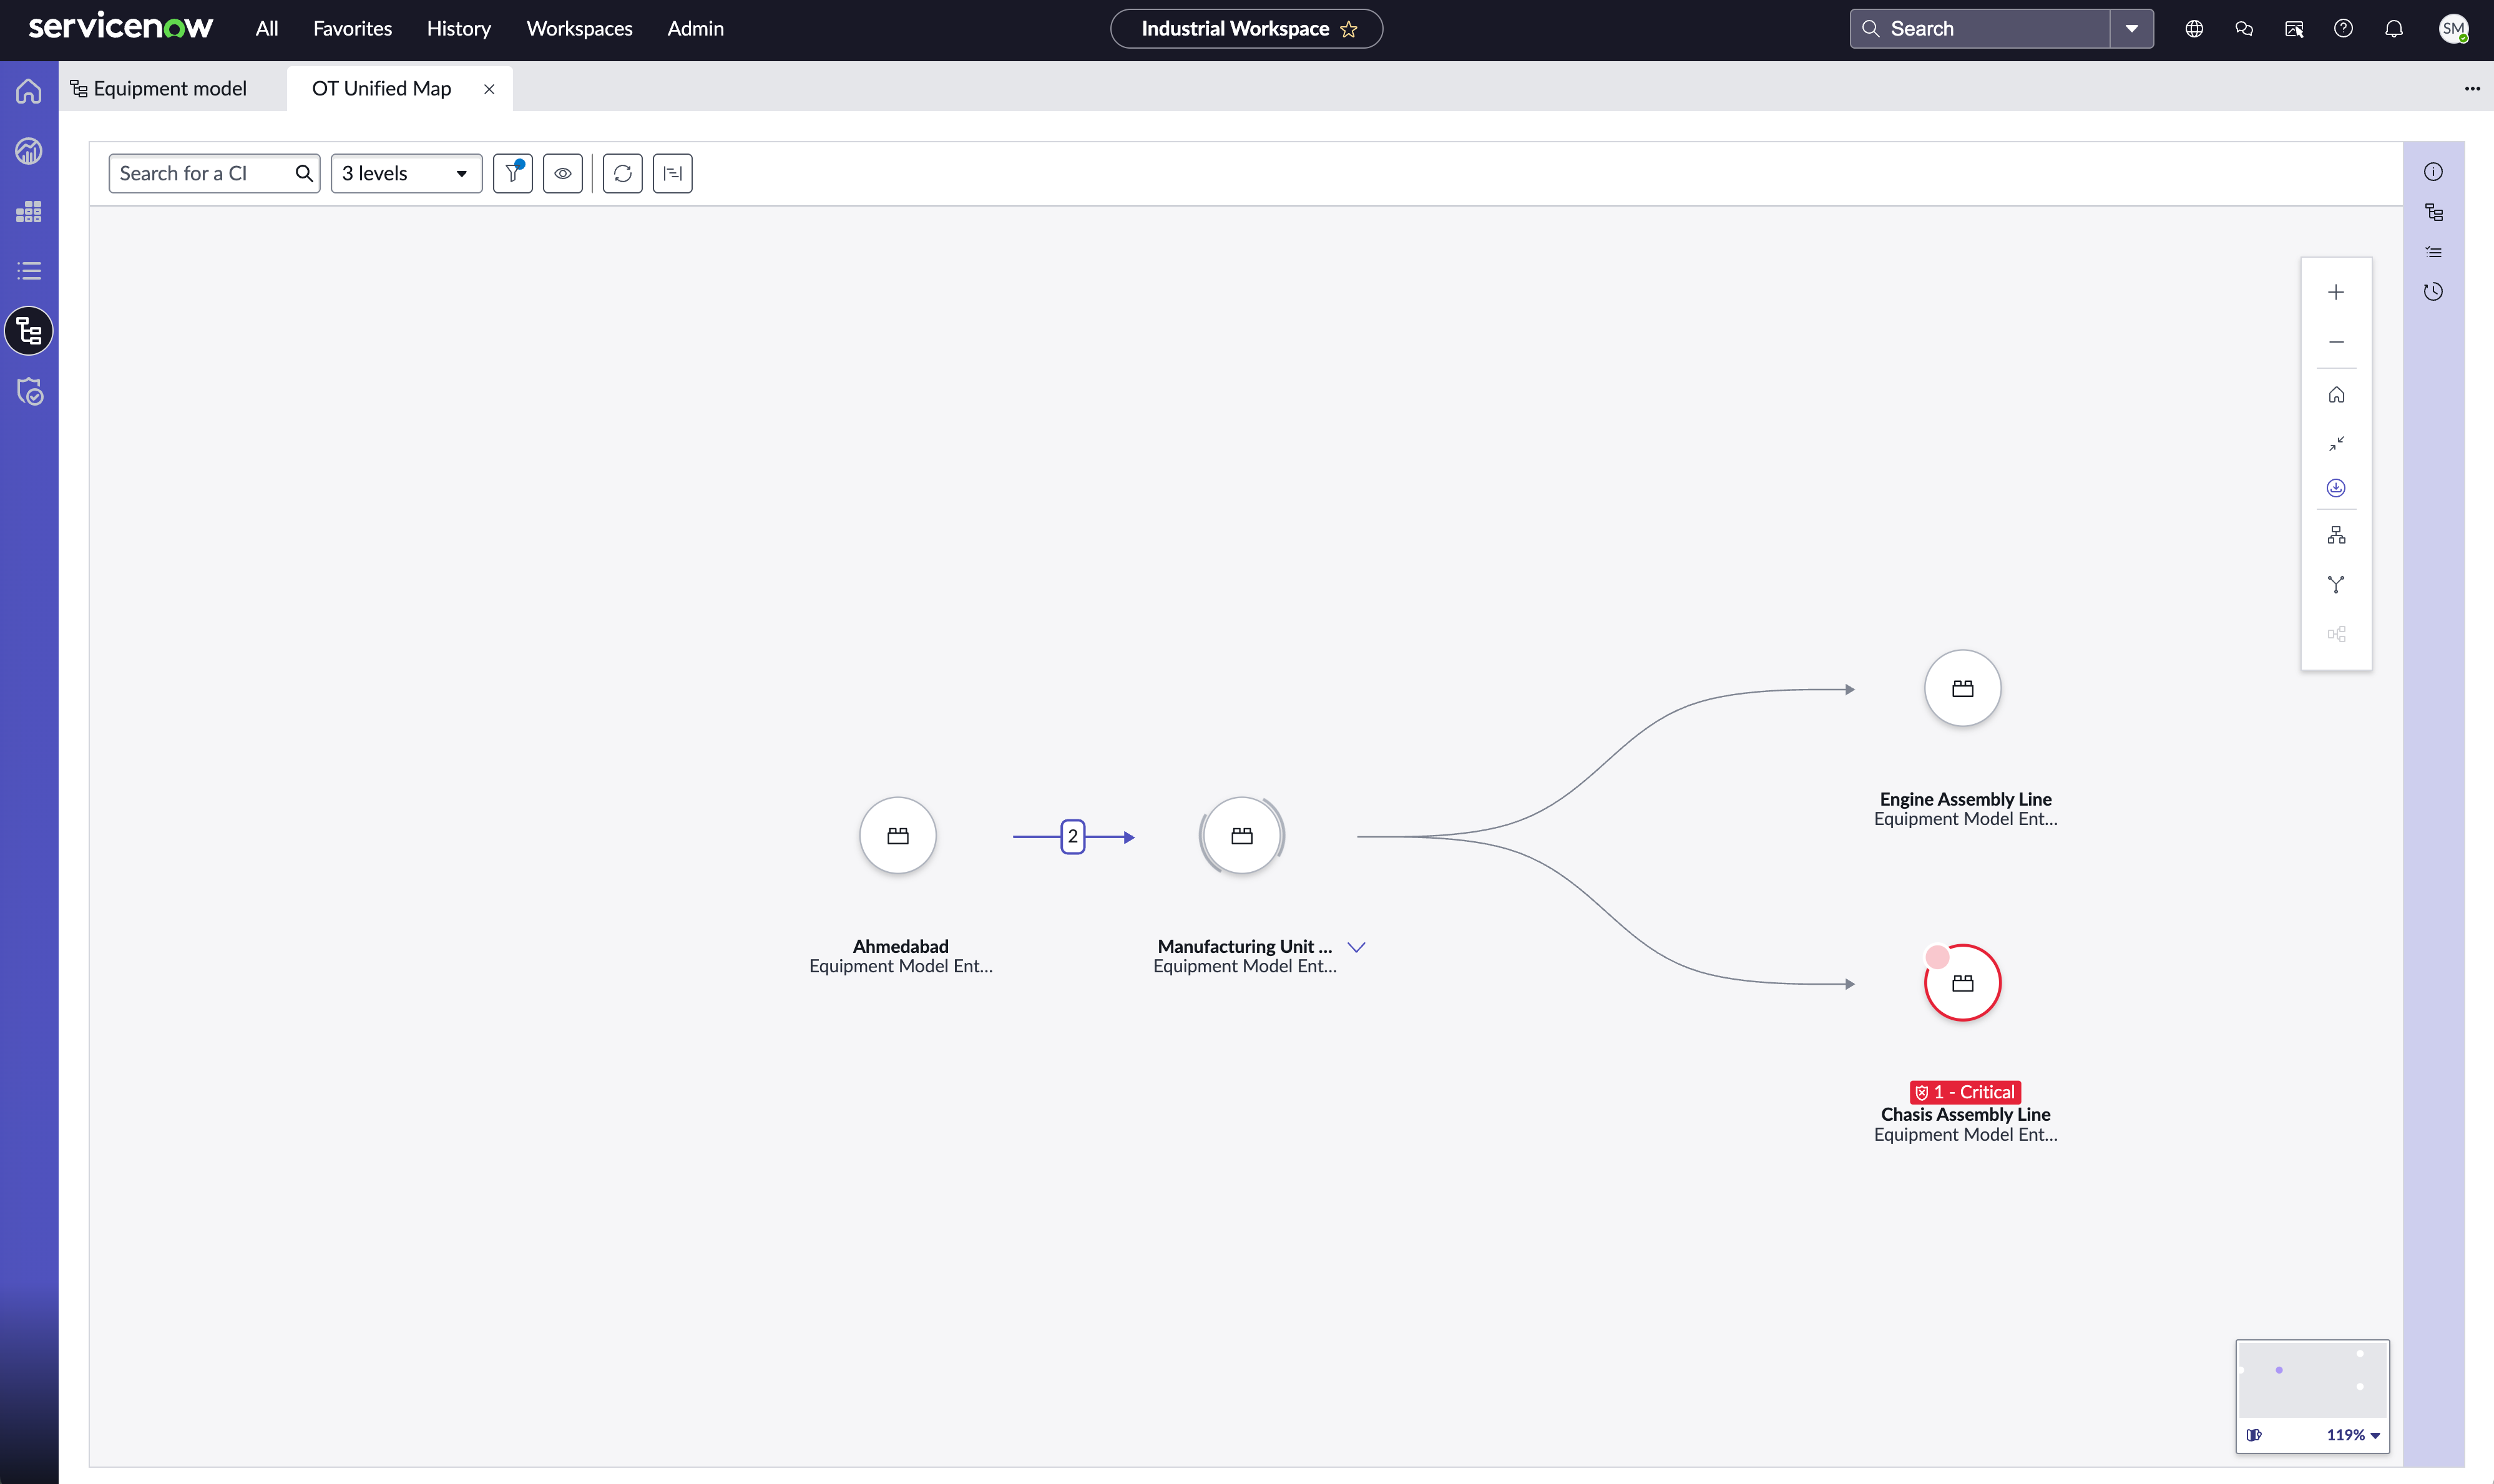
Task: Click the legend panel icon in map toolbar
Action: coord(673,173)
